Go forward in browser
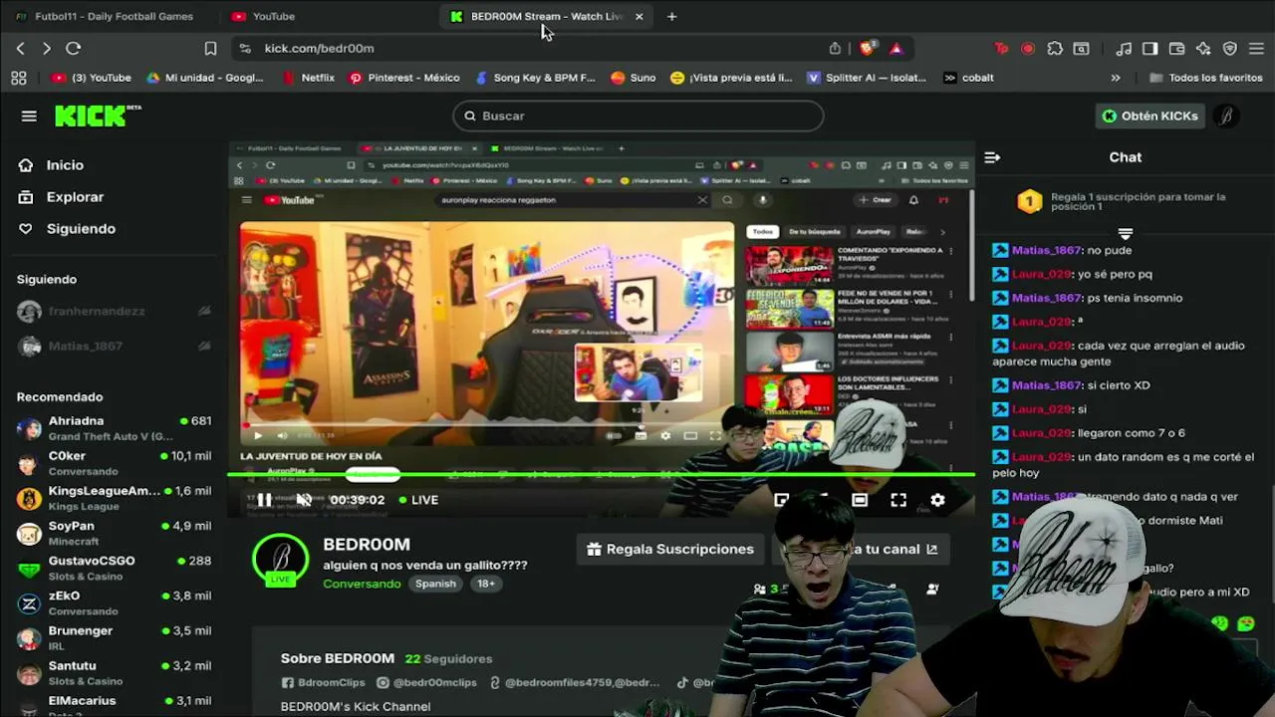Image resolution: width=1275 pixels, height=717 pixels. [46, 48]
